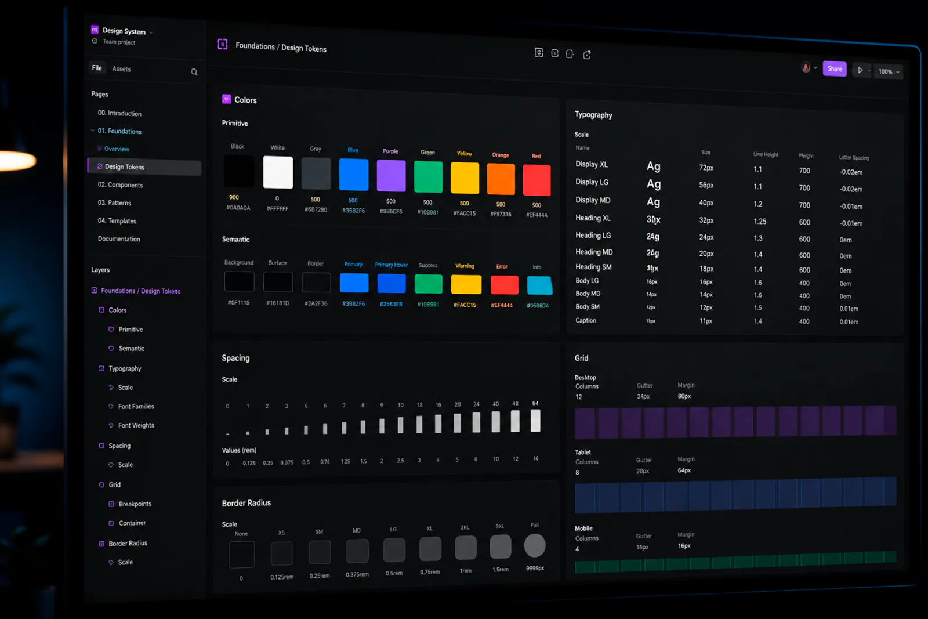Image resolution: width=928 pixels, height=619 pixels.
Task: Open the Documentation page
Action: [119, 239]
